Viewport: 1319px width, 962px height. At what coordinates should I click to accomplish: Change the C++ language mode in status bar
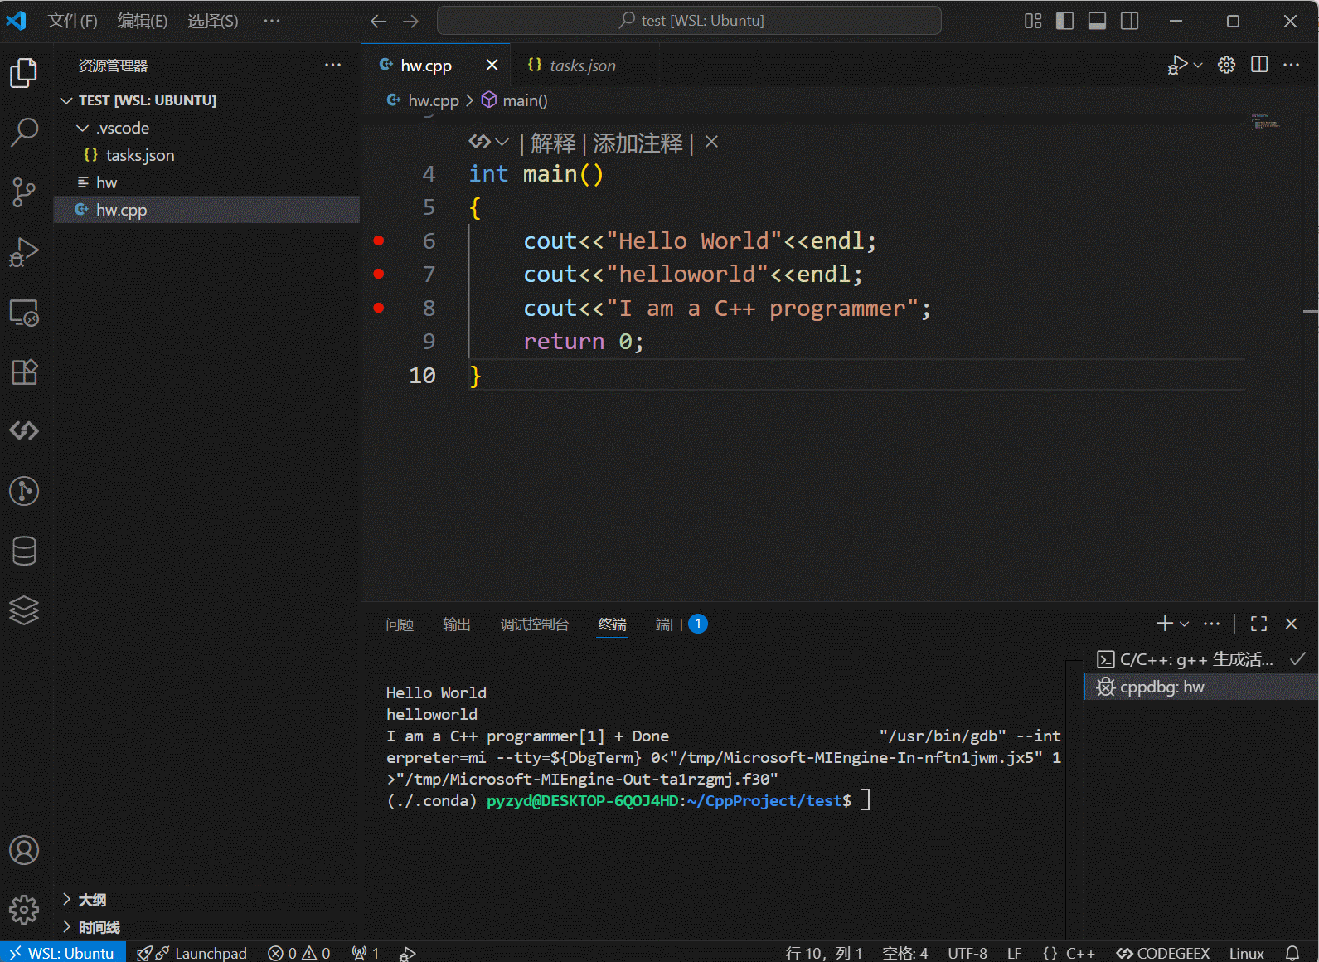click(x=1080, y=953)
